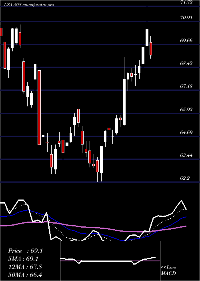Select the 63.44 price level label
This screenshot has height=281, width=200.
pyautogui.click(x=186, y=155)
